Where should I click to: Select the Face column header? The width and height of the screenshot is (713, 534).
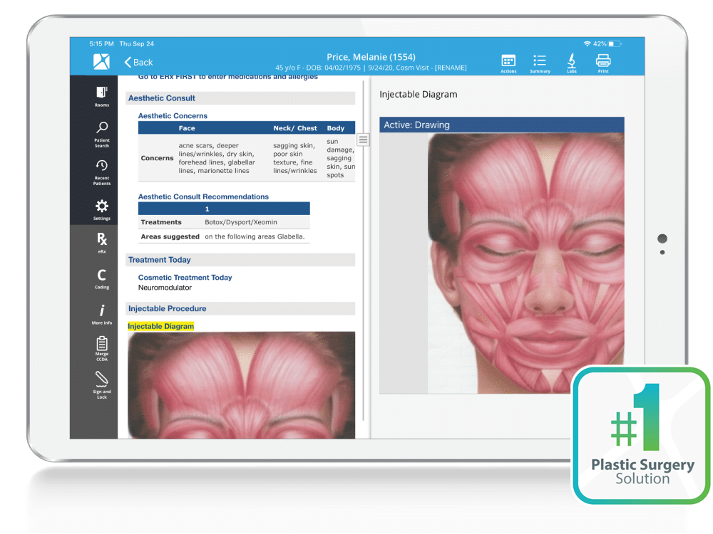[x=187, y=128]
